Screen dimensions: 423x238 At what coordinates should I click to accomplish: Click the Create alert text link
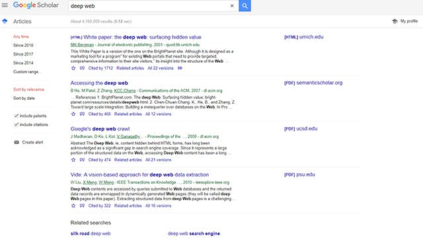coord(32,142)
